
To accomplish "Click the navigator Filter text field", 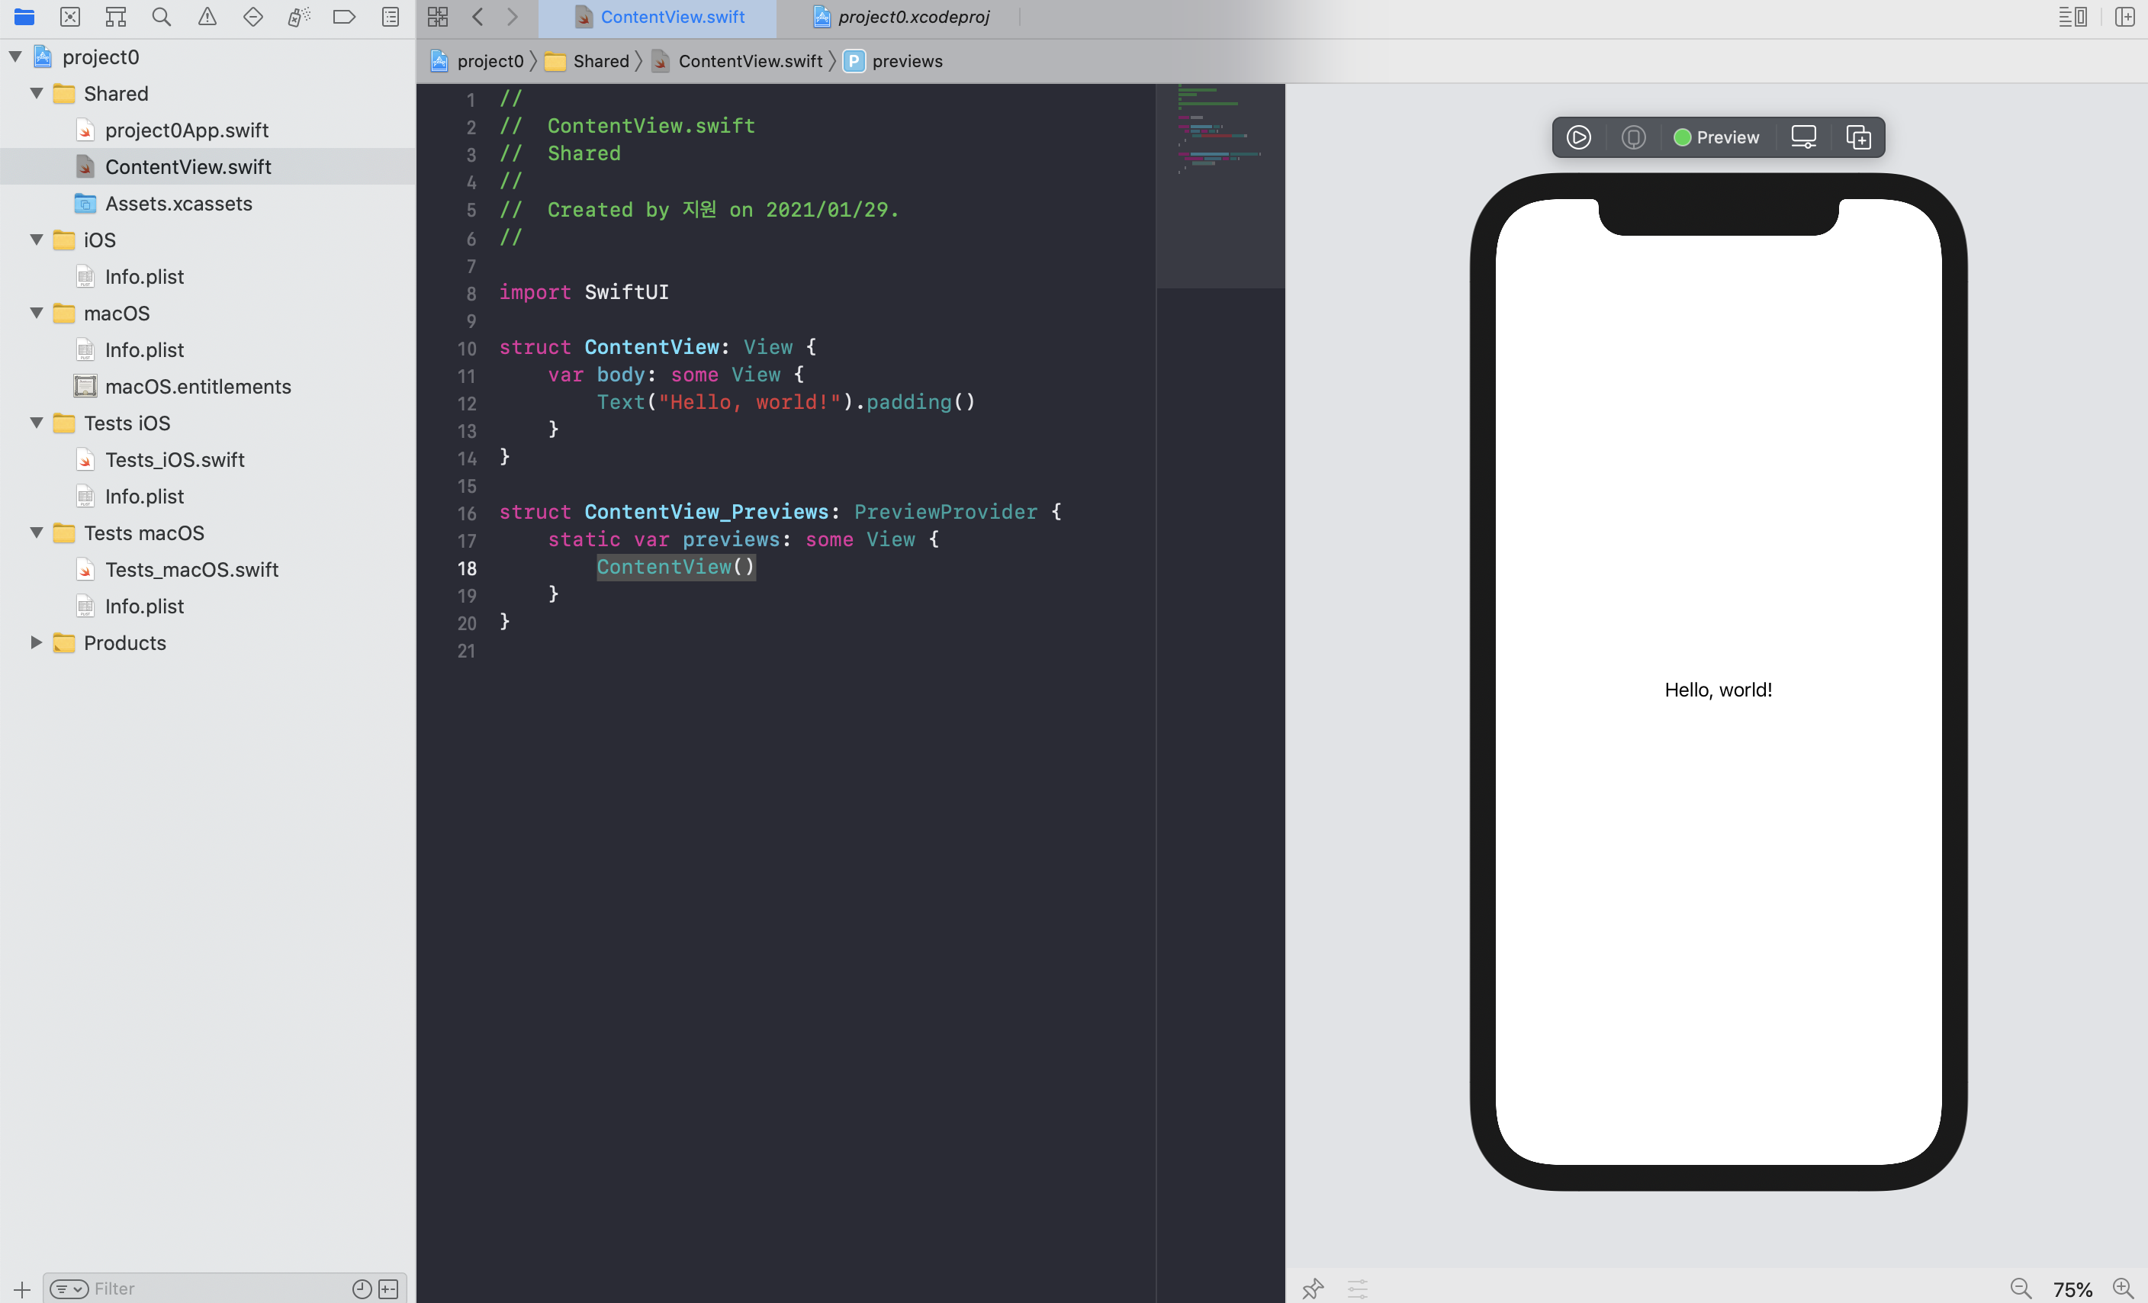I will pyautogui.click(x=218, y=1289).
